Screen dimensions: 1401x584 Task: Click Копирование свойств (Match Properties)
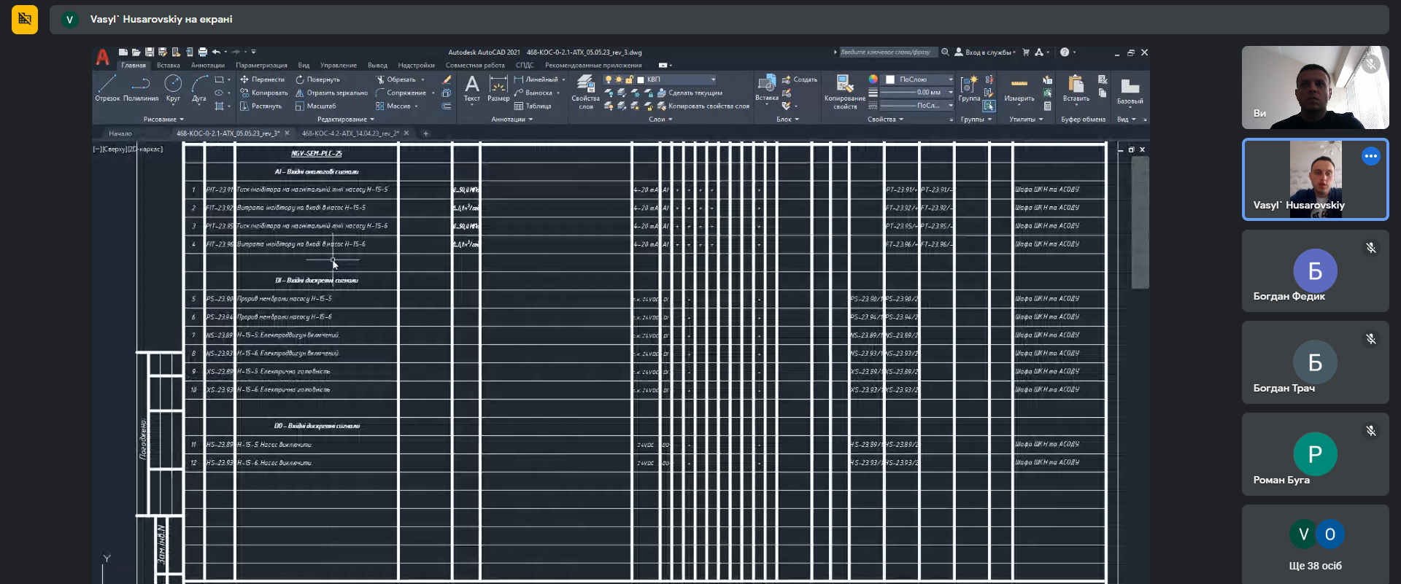(845, 92)
